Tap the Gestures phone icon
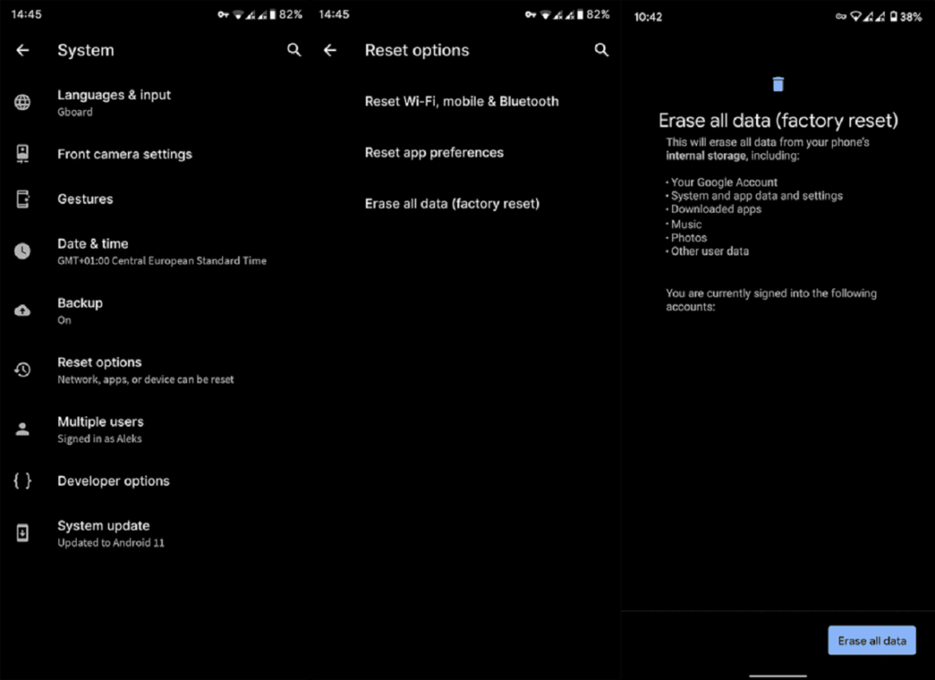This screenshot has height=680, width=935. click(22, 199)
